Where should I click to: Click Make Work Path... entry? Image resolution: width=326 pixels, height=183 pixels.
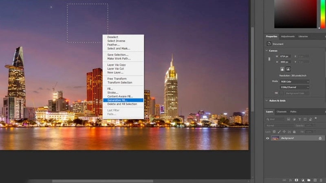click(x=119, y=59)
